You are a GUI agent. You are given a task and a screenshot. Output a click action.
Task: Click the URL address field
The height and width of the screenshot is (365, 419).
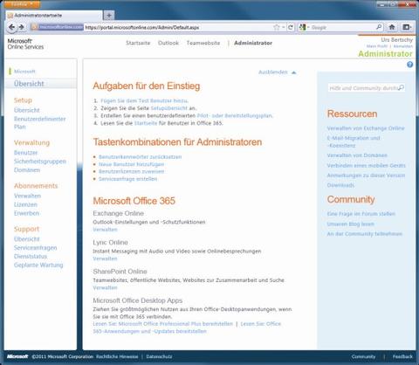(177, 27)
